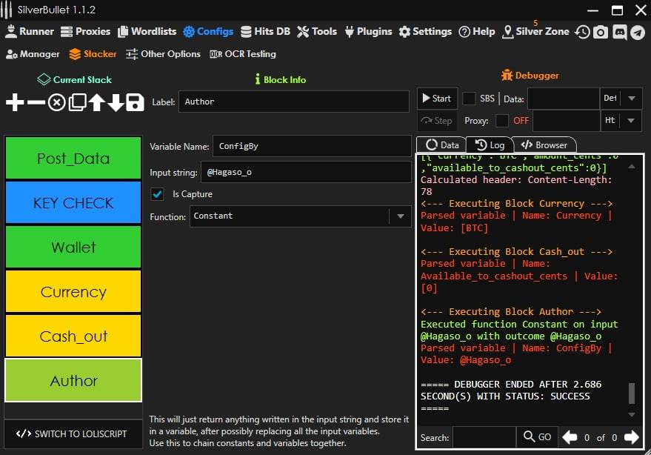Click the plus icon to add a block
The image size is (651, 455).
point(15,103)
